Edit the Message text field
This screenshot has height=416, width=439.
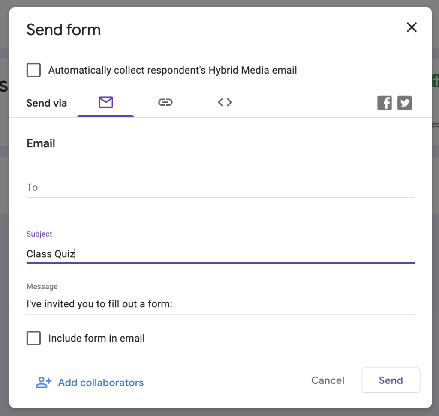pos(220,304)
